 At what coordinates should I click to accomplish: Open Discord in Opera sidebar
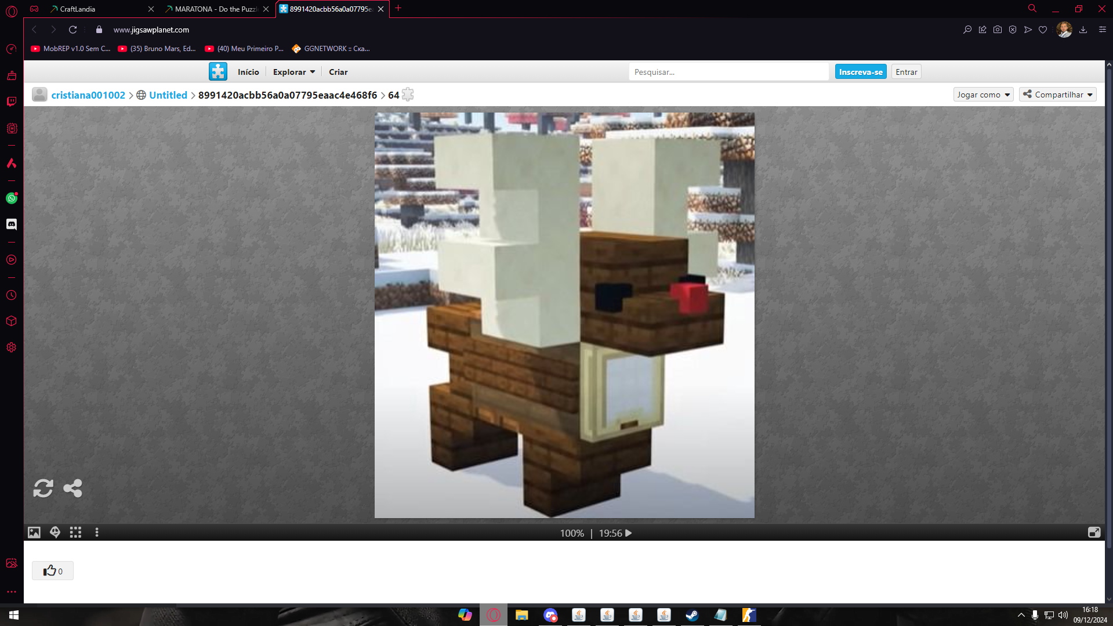coord(12,224)
